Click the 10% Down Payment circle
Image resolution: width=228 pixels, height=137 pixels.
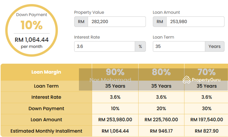coord(32,30)
